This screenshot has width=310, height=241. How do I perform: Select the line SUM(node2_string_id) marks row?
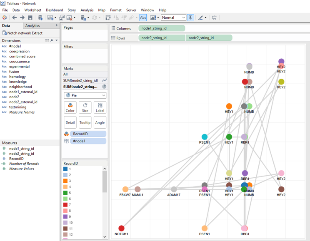pos(85,80)
